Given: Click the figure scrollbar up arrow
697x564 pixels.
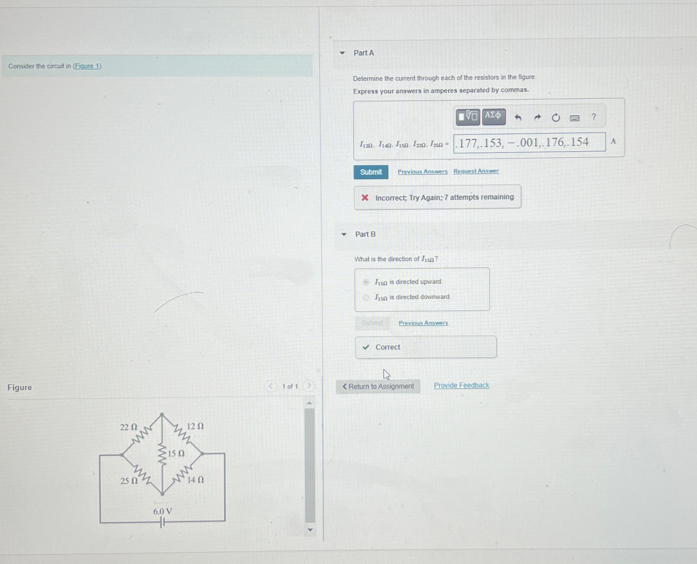Looking at the screenshot, I should tap(309, 403).
